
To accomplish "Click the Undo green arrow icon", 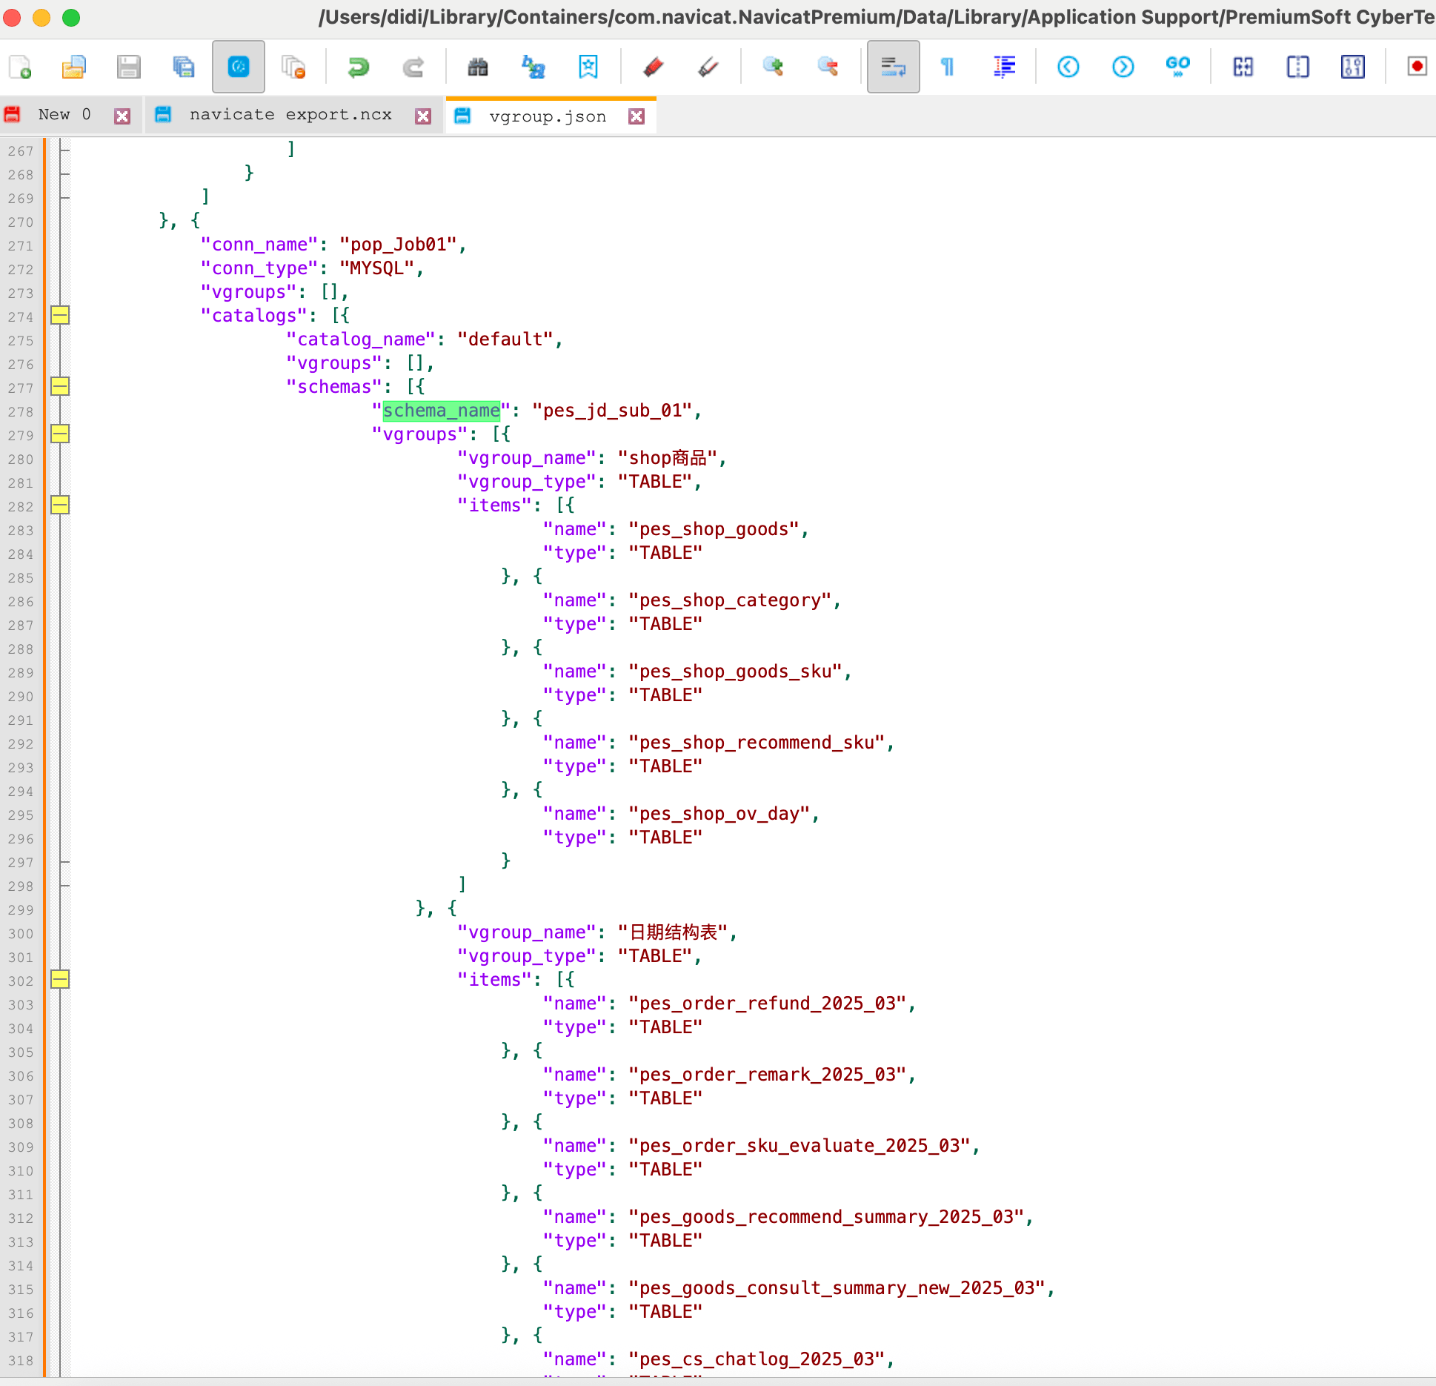I will click(359, 67).
